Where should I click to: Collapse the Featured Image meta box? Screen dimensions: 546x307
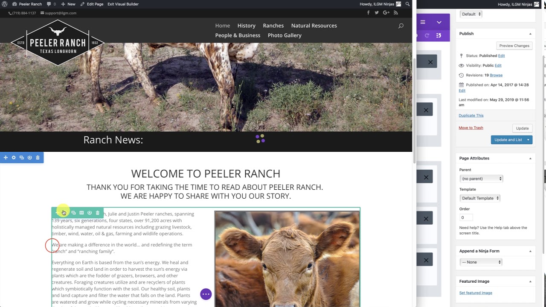[x=530, y=281]
